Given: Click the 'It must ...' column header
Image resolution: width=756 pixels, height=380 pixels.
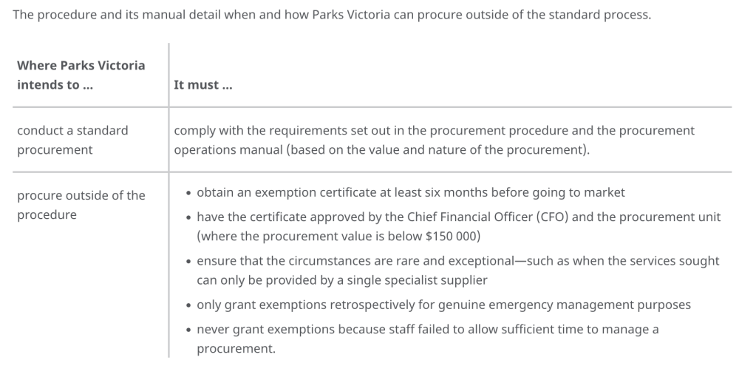Looking at the screenshot, I should pos(202,85).
